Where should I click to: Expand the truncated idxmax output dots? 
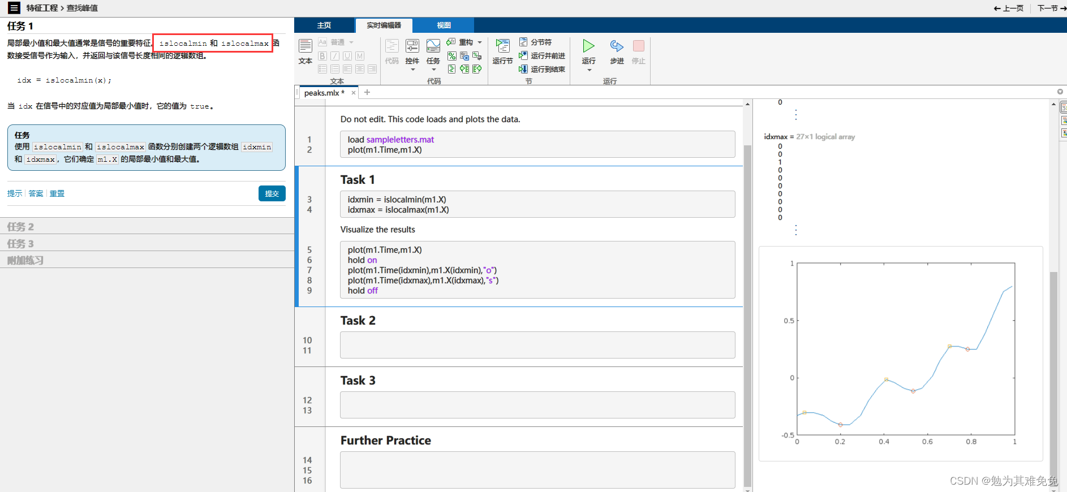click(x=796, y=230)
